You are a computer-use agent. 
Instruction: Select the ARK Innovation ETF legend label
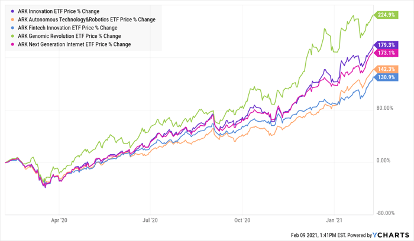59,11
